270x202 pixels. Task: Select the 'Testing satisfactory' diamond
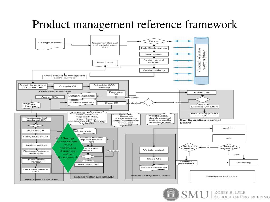pyautogui.click(x=229, y=147)
